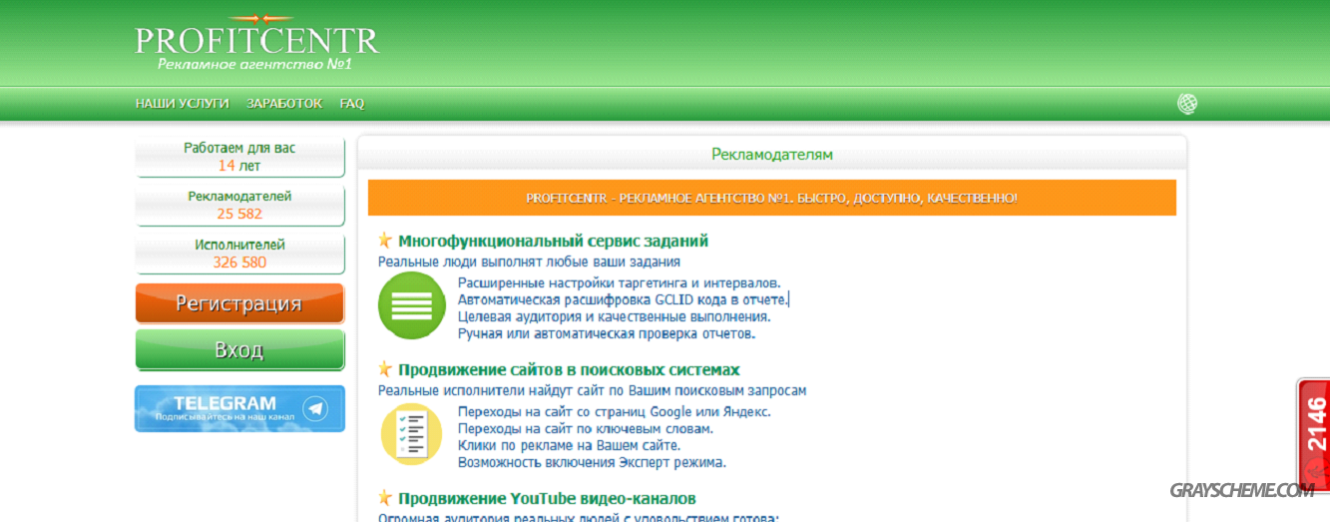Click the Регистрация button
This screenshot has height=522, width=1330.
(x=239, y=303)
